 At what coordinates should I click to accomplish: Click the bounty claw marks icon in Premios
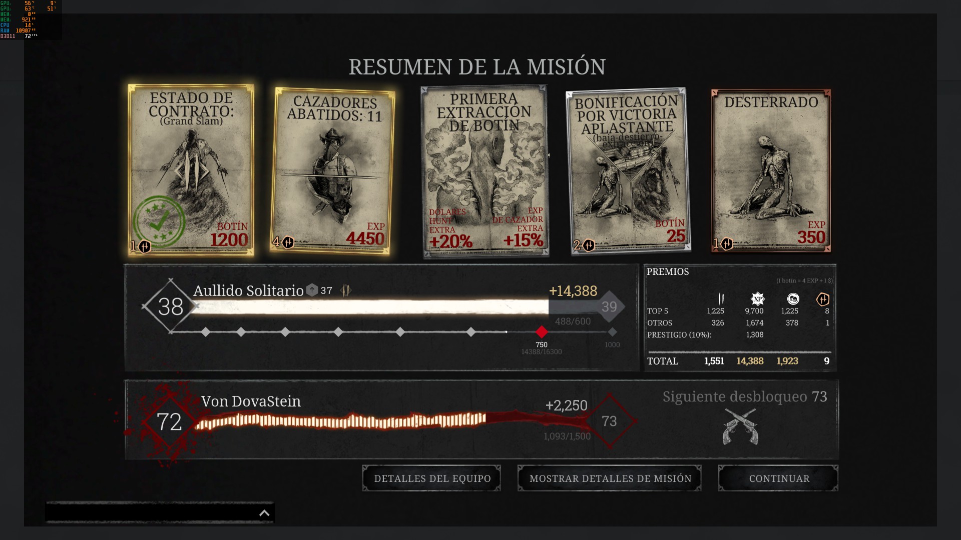click(721, 299)
